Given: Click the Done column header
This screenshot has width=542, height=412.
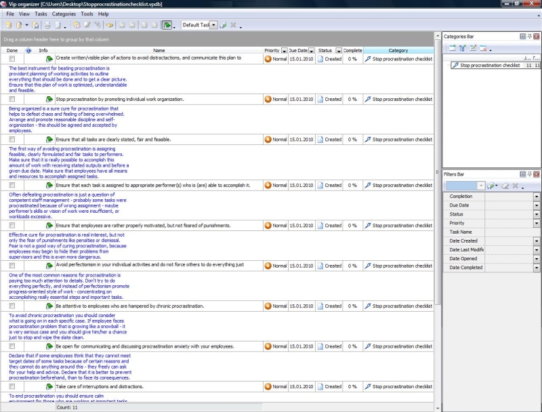Looking at the screenshot, I should point(12,50).
